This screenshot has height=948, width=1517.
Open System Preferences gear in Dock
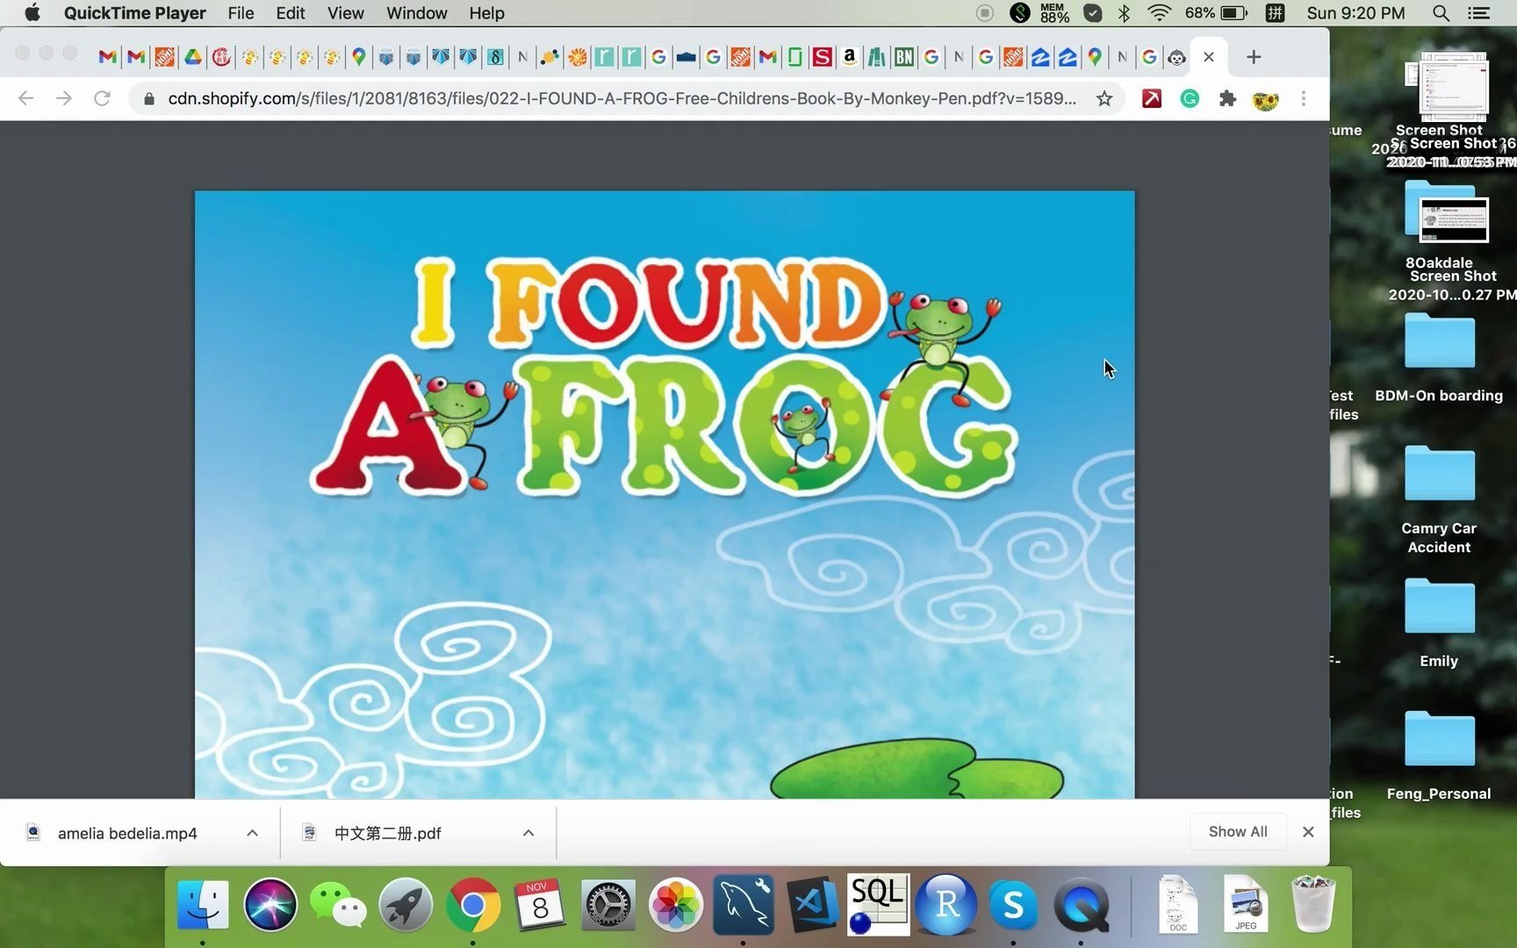(x=608, y=904)
